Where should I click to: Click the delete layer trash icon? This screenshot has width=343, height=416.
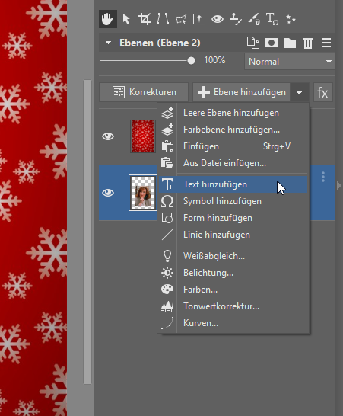tap(308, 43)
